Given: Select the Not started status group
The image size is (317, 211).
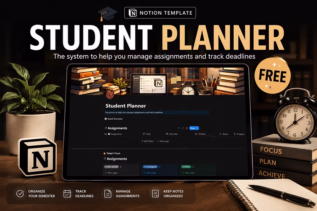Looking at the screenshot, I should (111, 167).
